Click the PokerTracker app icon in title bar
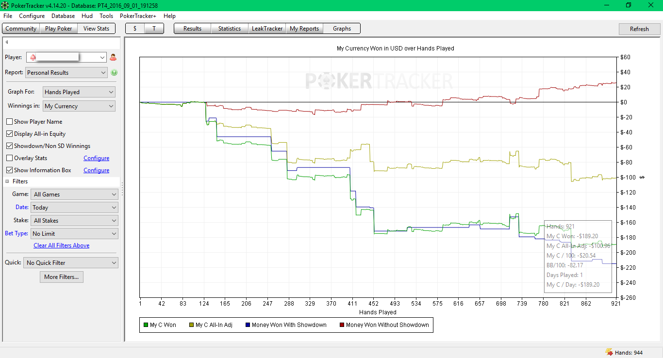The width and height of the screenshot is (663, 358). coord(5,5)
